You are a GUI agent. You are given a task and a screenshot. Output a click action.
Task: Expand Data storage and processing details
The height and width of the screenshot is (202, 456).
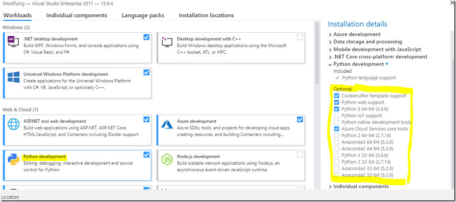point(330,42)
